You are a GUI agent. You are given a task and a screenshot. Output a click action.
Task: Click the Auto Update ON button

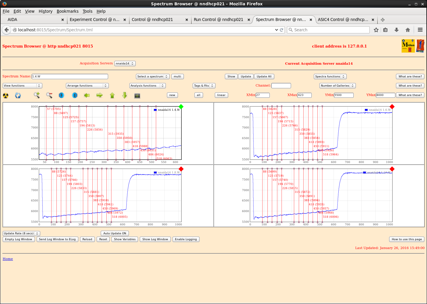pos(115,233)
